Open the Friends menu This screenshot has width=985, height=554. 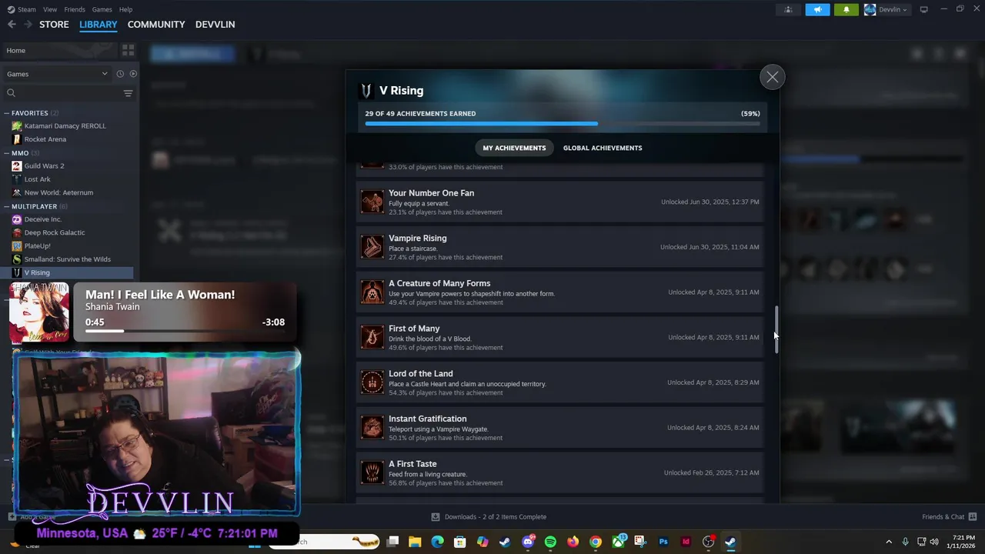point(75,9)
